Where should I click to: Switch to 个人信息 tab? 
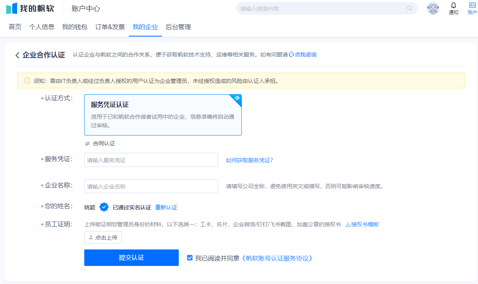click(x=42, y=27)
